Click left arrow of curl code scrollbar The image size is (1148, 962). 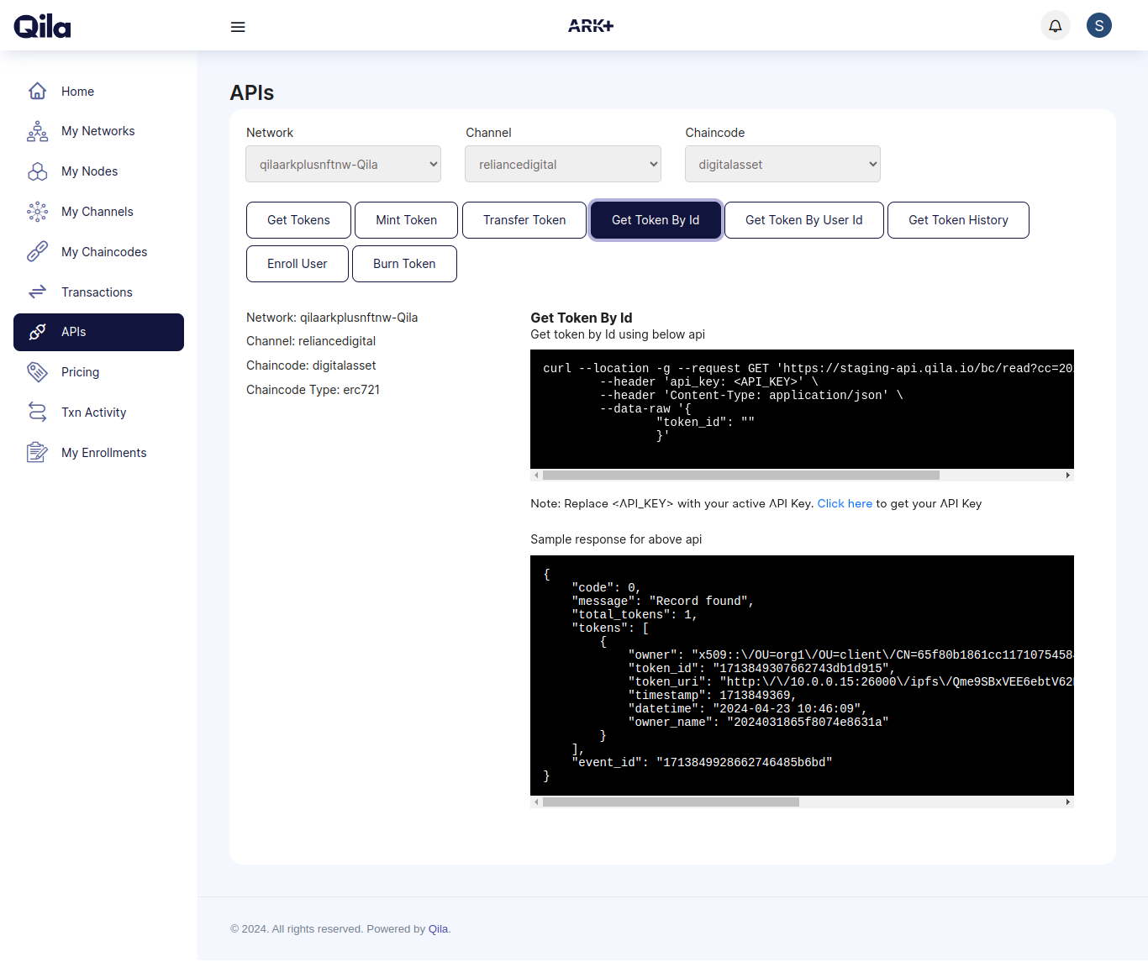[x=536, y=475]
